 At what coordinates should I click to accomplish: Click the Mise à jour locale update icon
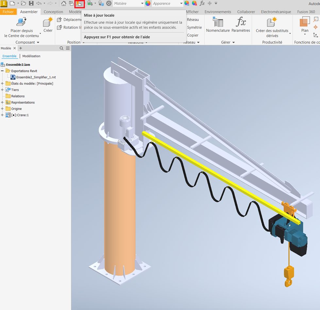tap(79, 4)
